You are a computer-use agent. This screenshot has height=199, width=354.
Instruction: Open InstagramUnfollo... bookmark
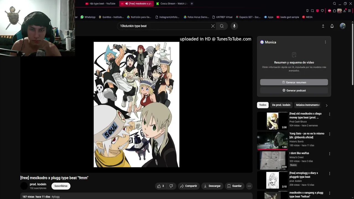tap(168, 17)
